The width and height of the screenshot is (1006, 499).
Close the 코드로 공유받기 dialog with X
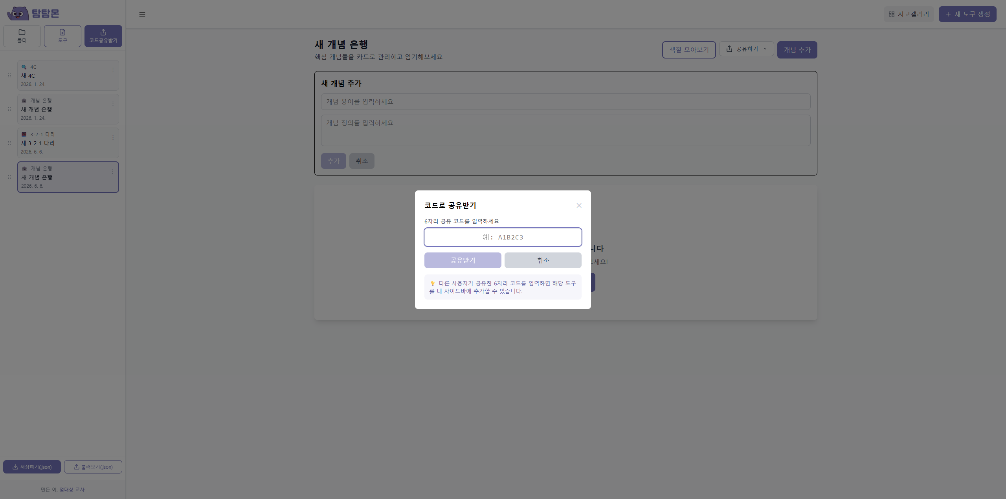coord(579,205)
